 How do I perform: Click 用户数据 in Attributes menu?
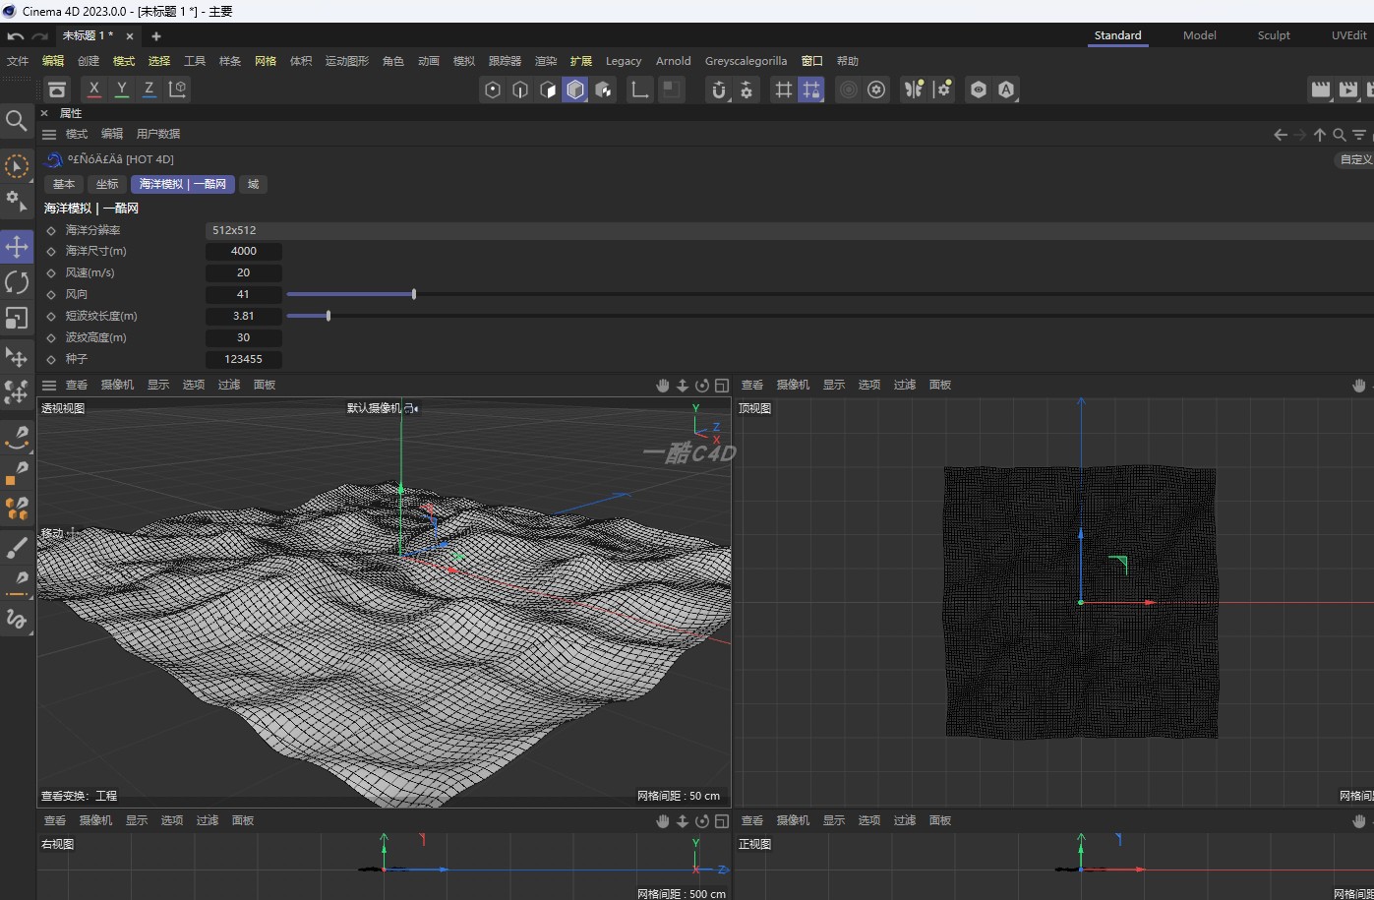click(158, 134)
